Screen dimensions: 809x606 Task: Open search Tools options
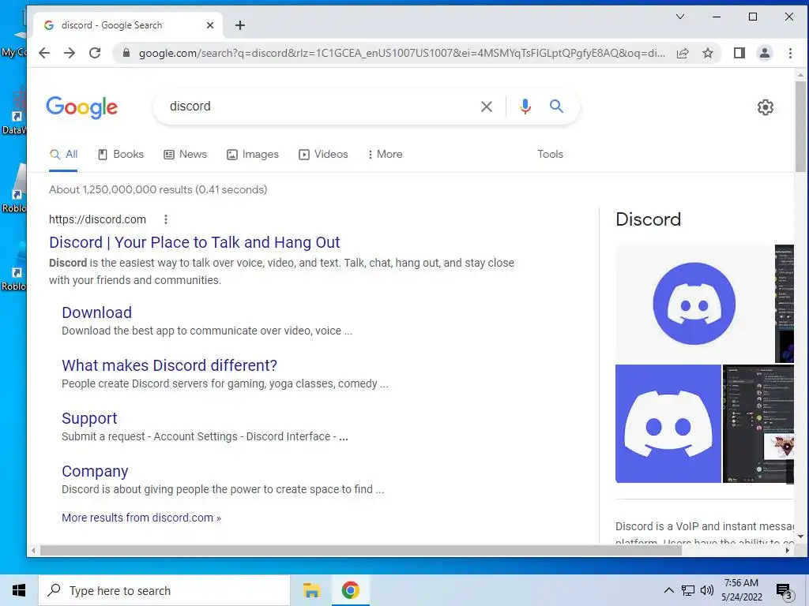coord(550,154)
